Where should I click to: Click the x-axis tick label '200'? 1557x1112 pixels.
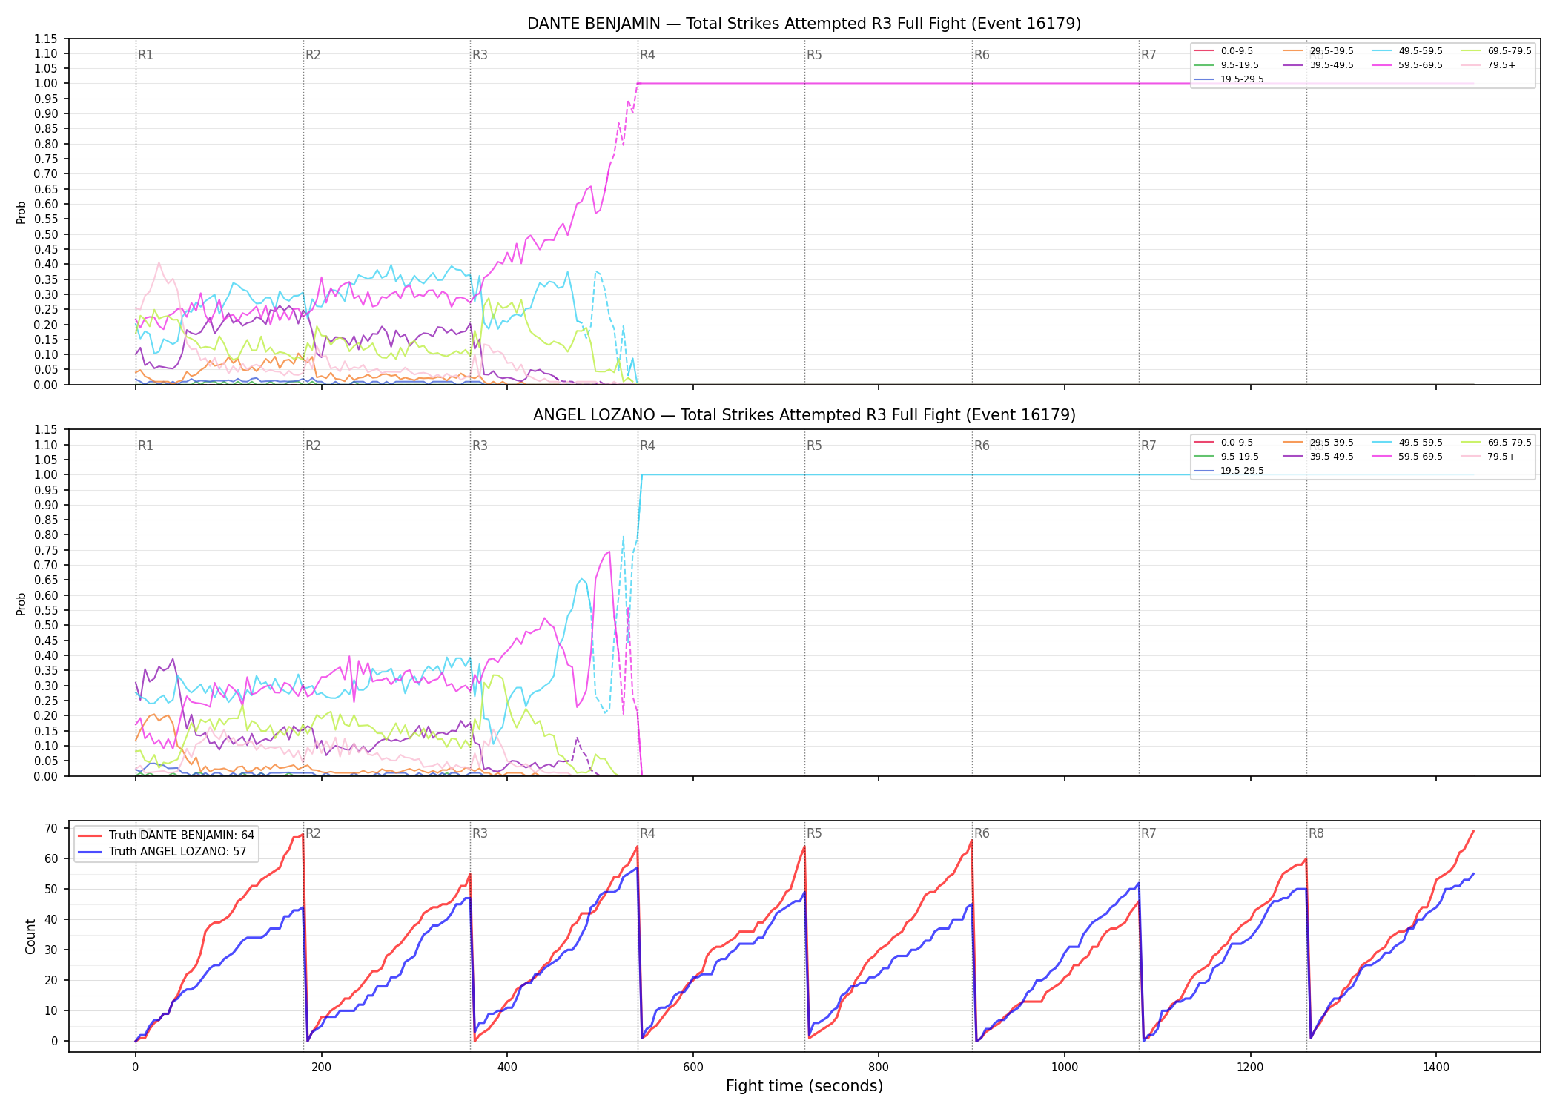tap(321, 1068)
